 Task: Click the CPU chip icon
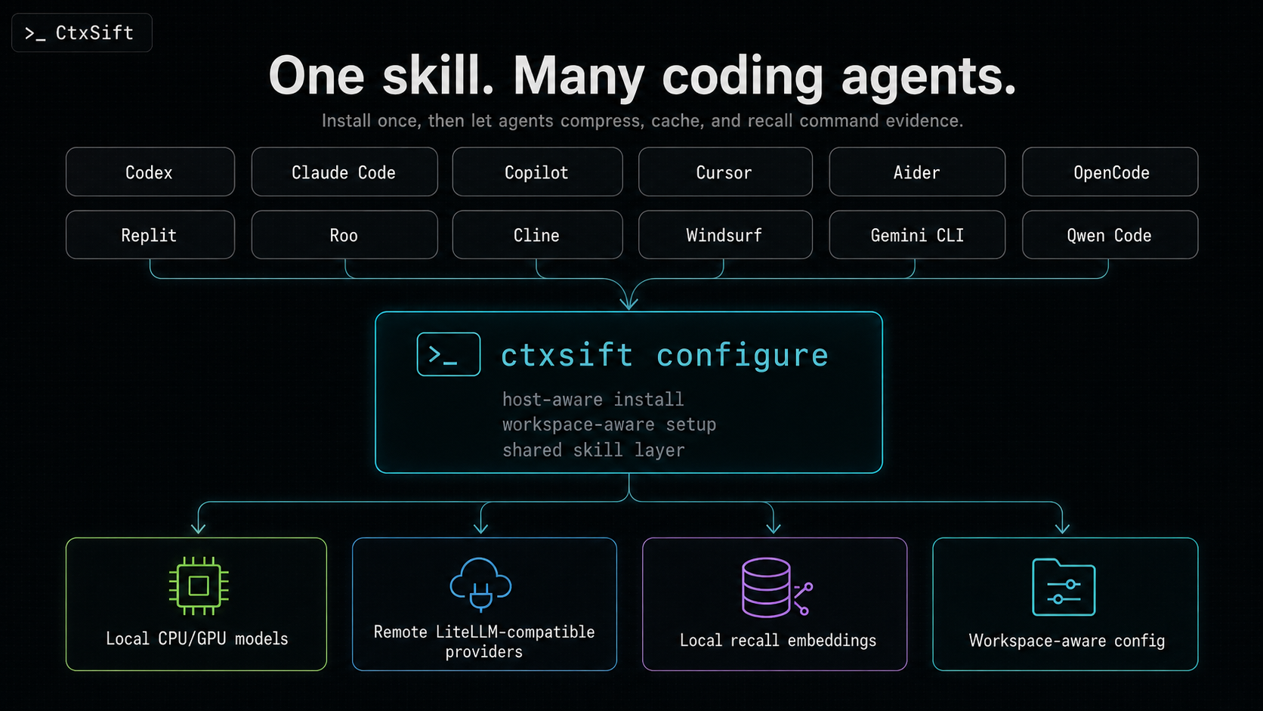tap(199, 586)
